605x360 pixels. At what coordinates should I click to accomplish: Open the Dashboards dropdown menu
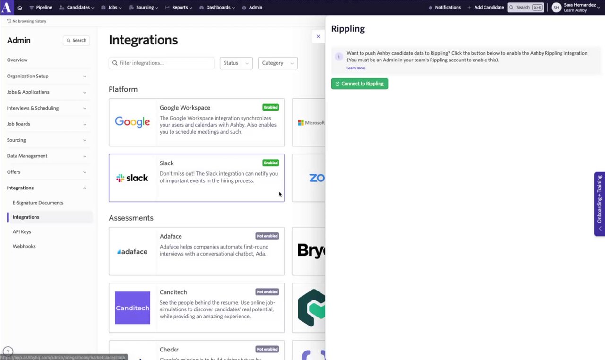point(217,8)
